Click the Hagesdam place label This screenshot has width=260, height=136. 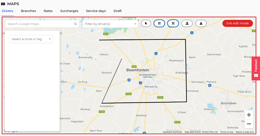(77, 121)
